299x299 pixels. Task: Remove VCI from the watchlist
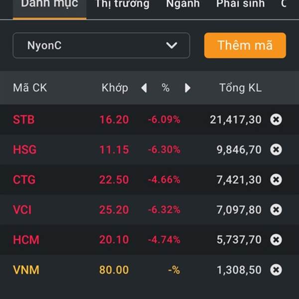pos(276,210)
